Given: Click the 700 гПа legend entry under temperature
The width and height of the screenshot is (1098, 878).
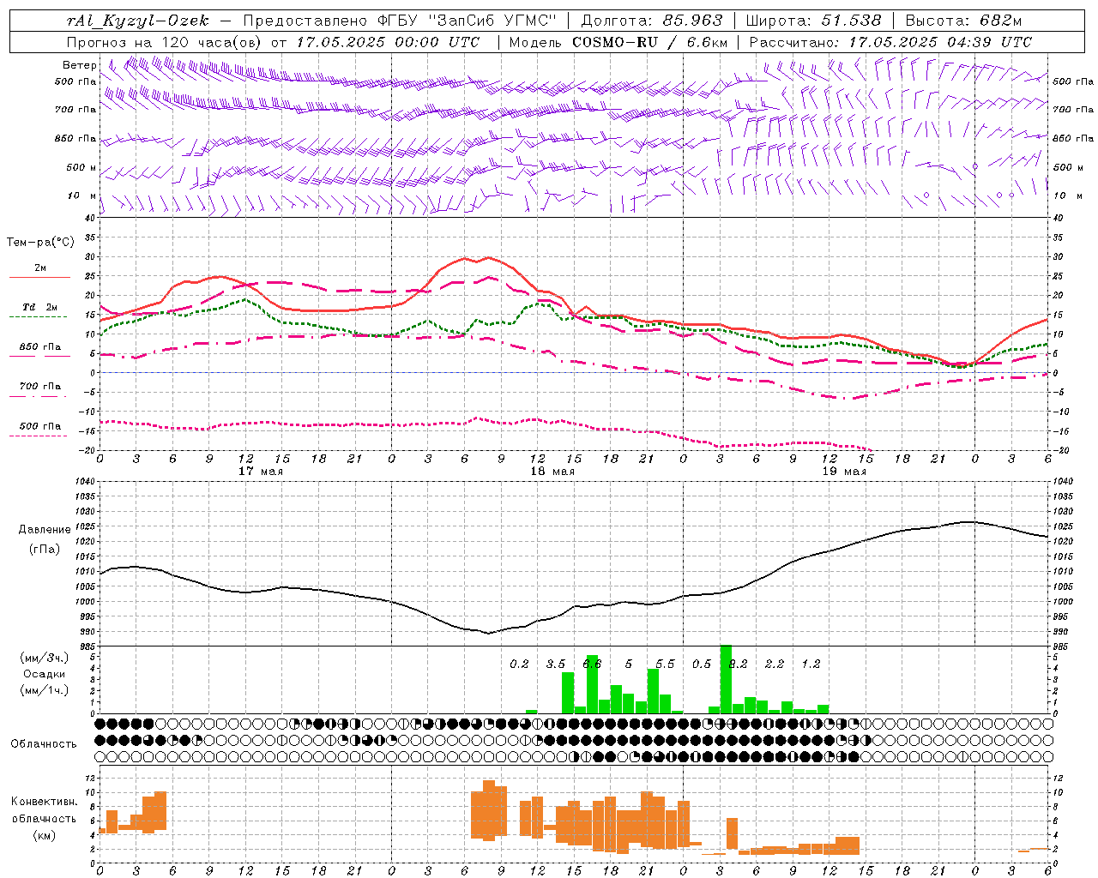Looking at the screenshot, I should point(40,387).
